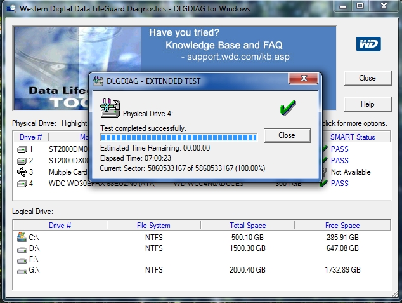Sort by physical Drive # column header

tap(31, 137)
